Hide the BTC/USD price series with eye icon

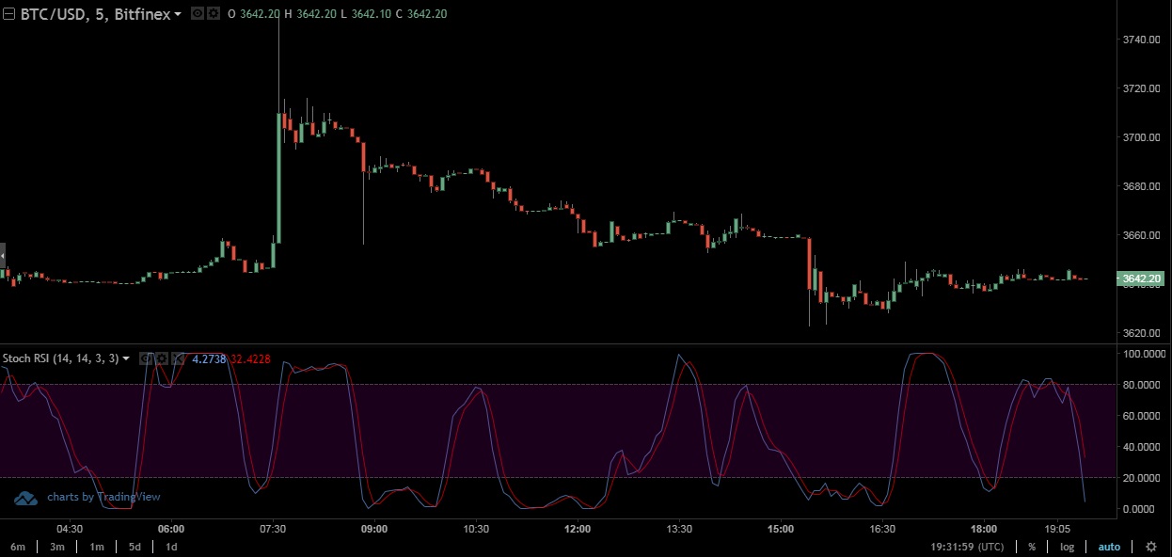[x=198, y=14]
